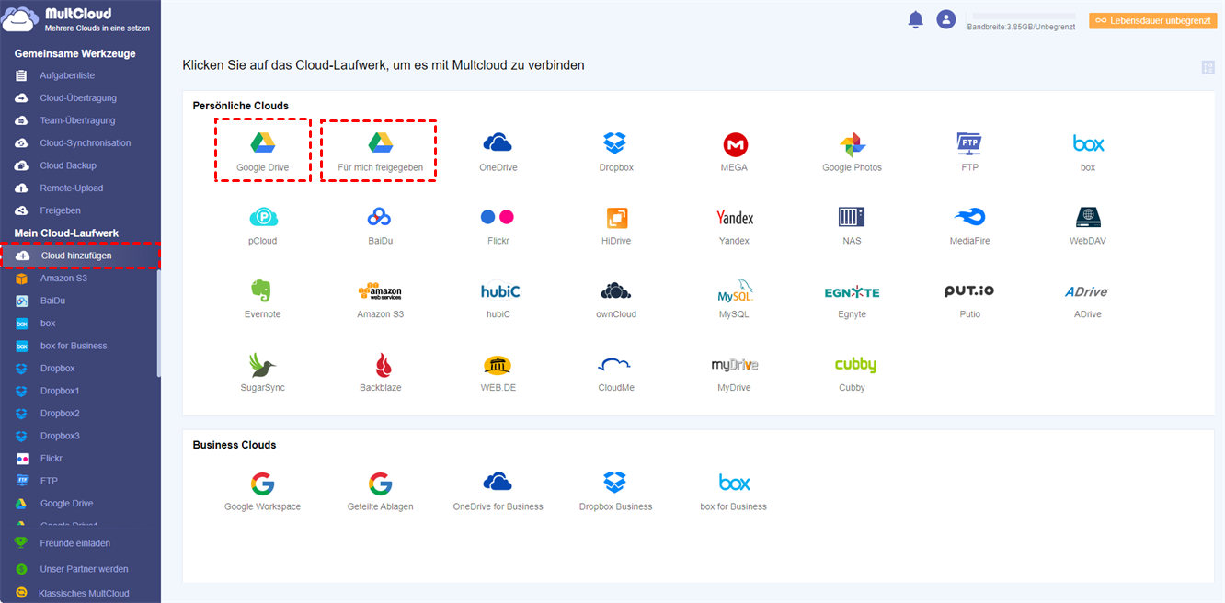Click 'Unser Partner werden' link
The image size is (1225, 603).
click(84, 569)
